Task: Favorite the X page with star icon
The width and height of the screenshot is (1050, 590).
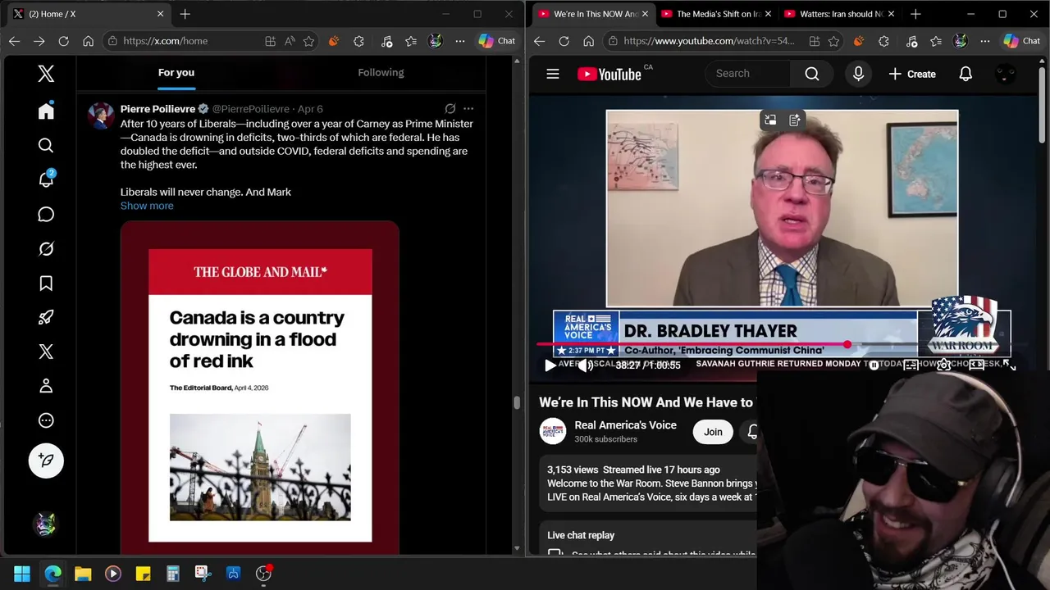Action: click(309, 41)
